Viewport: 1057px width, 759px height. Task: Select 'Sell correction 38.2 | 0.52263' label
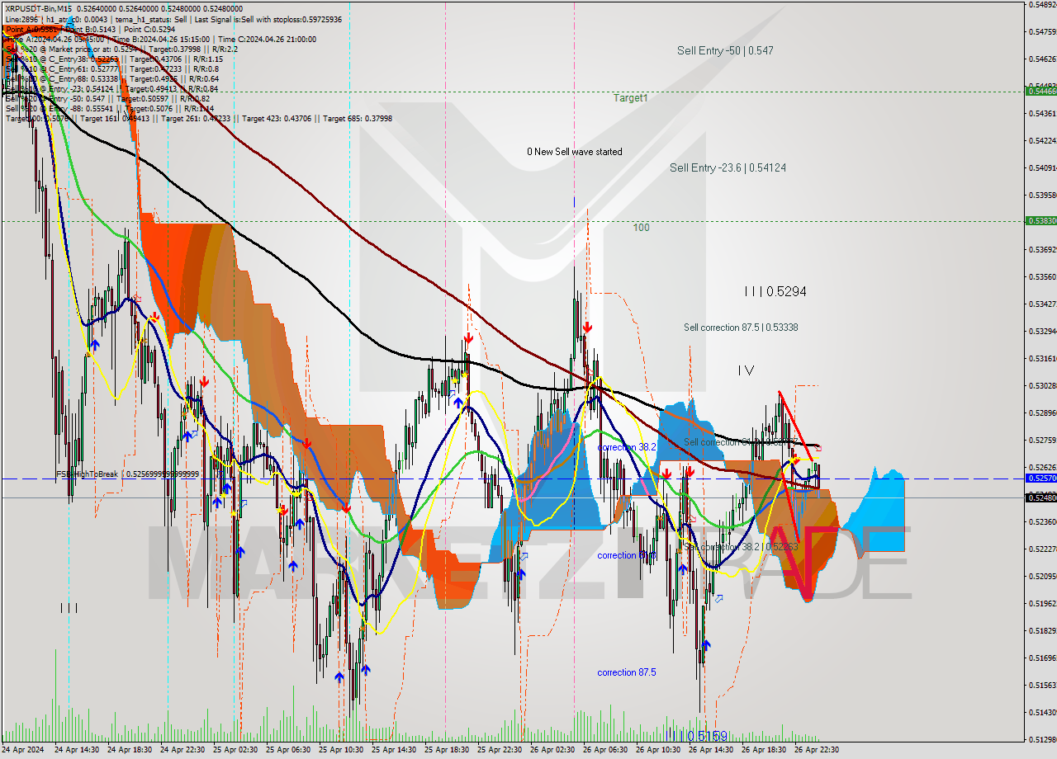(741, 547)
